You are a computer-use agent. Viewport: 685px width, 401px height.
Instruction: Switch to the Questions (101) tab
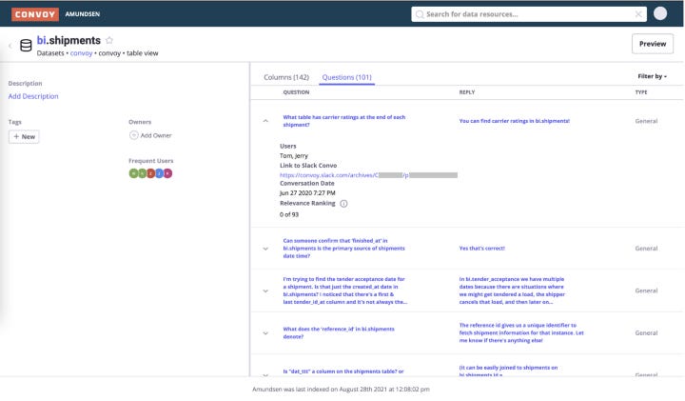coord(347,77)
